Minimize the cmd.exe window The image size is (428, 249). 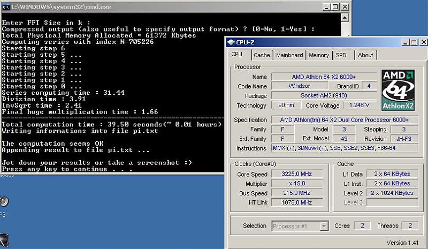pos(326,7)
